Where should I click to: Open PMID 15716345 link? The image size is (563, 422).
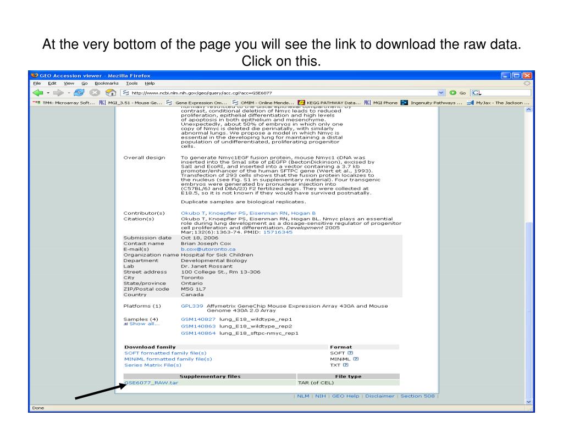(x=278, y=232)
